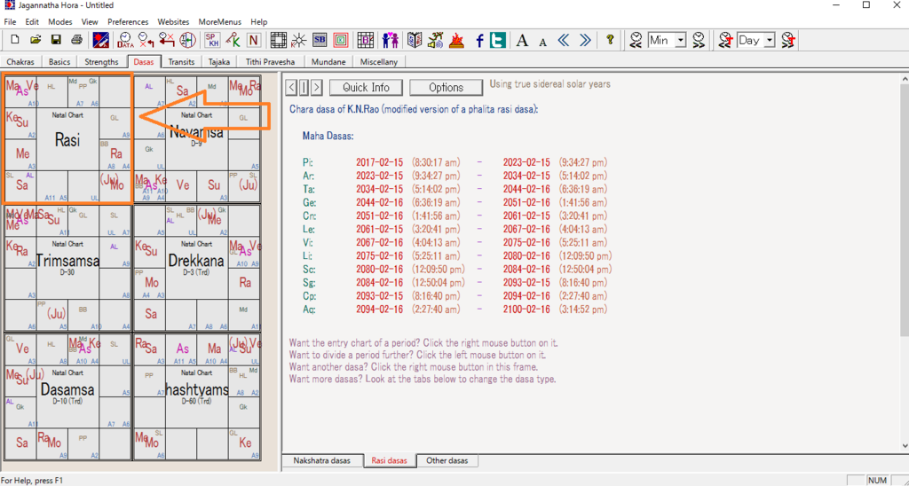Step transit forward with clock icon right of Day

tap(787, 40)
